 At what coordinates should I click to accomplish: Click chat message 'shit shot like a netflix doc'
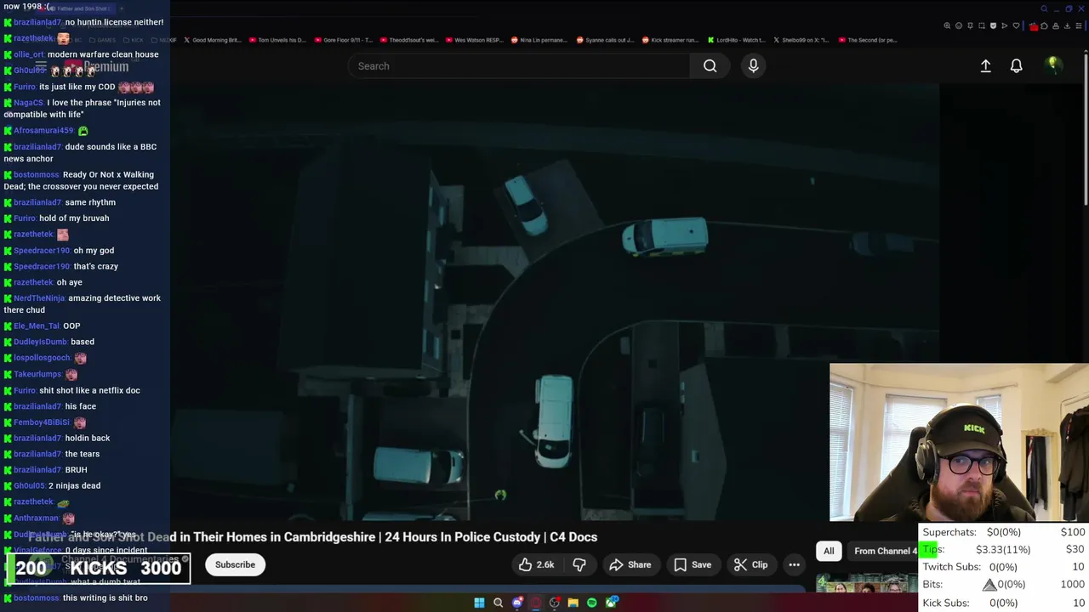tap(89, 390)
